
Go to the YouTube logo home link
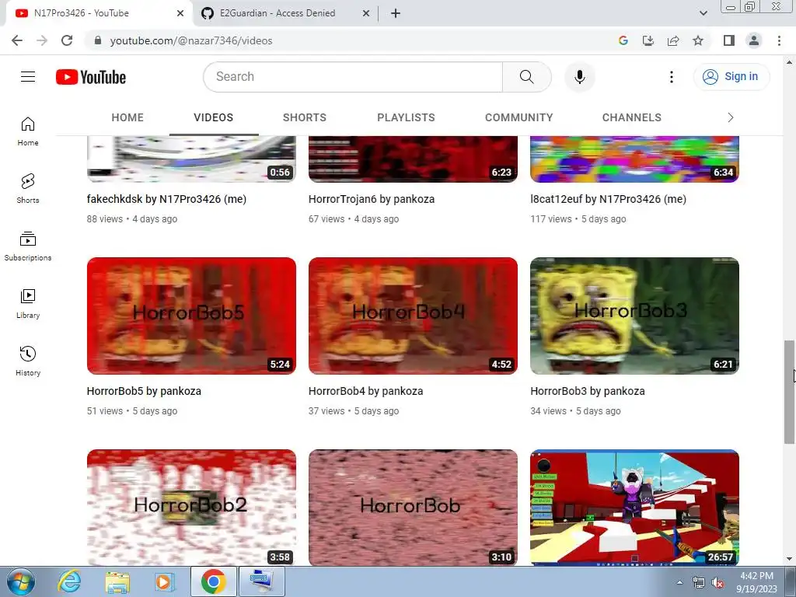91,77
